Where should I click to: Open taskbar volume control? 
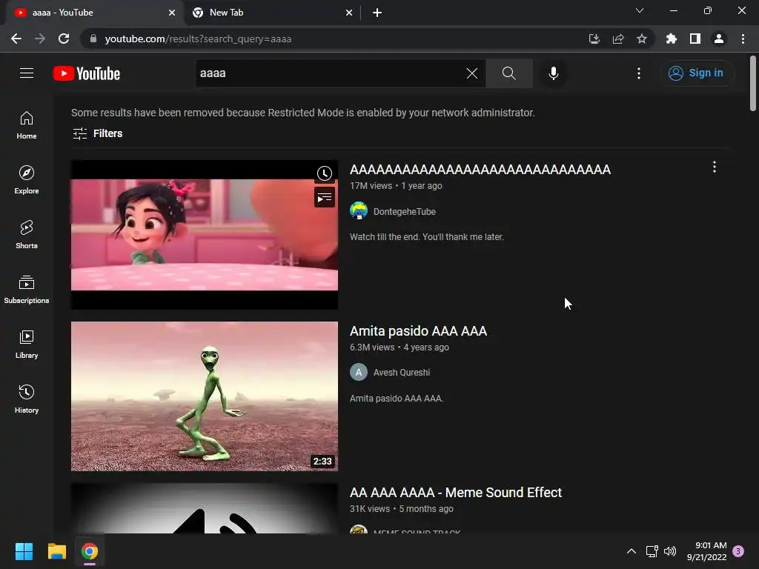coord(670,551)
